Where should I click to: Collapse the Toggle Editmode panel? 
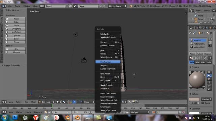[x=3, y=66]
